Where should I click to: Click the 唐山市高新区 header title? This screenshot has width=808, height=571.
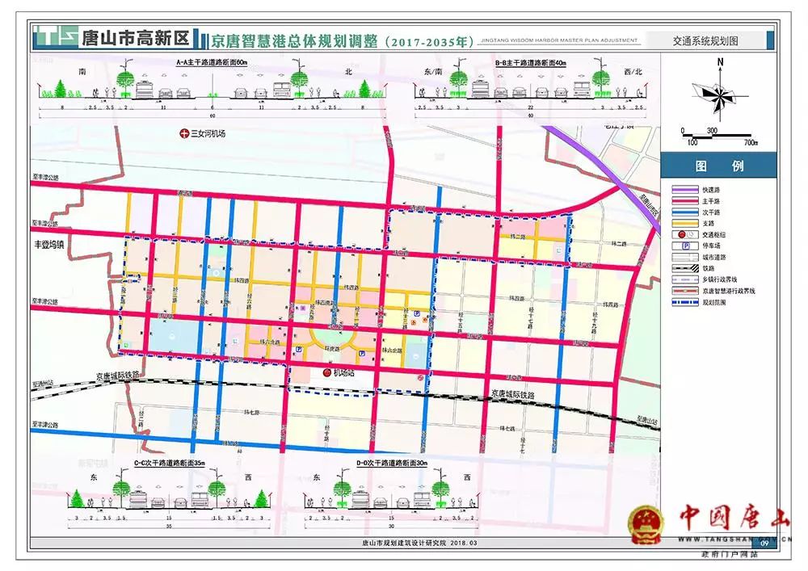coord(136,38)
